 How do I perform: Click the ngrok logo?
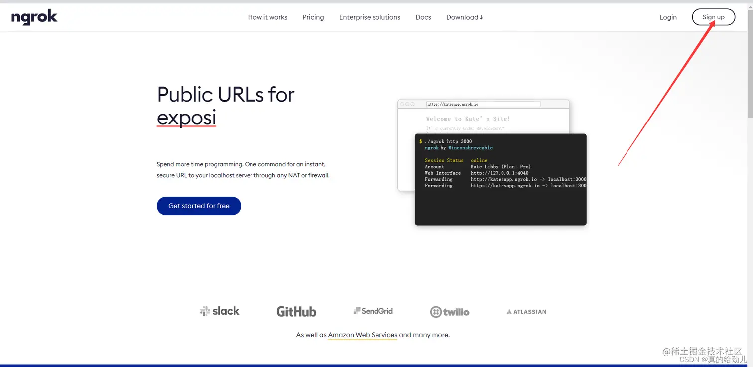34,17
